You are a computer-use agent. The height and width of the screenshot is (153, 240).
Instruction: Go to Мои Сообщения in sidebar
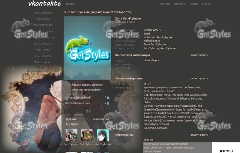[43, 44]
